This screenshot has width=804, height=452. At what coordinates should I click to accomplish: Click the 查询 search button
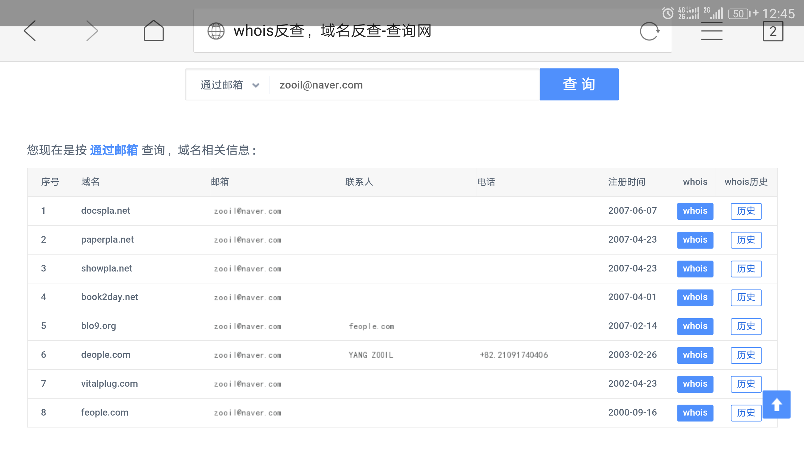tap(579, 84)
